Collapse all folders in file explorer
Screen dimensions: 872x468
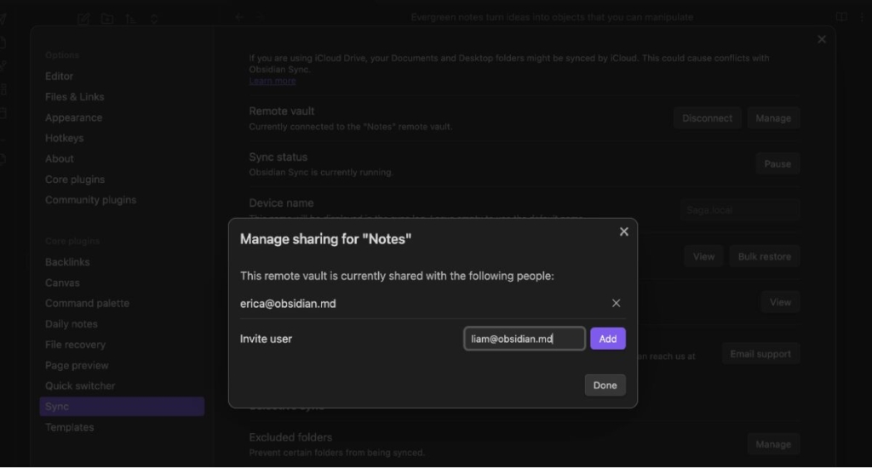coord(154,18)
